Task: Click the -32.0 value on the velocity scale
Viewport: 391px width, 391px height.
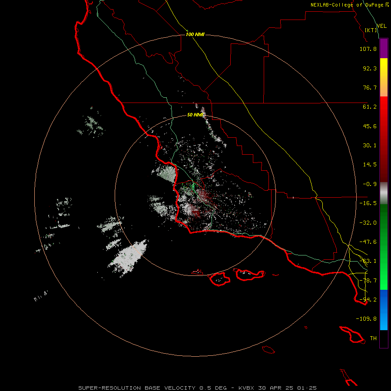Action: (368, 223)
